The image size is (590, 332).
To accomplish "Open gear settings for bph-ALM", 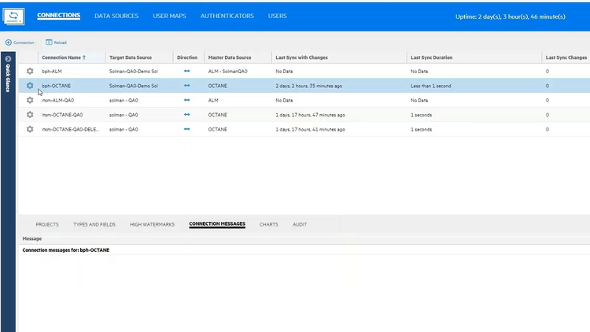I will click(x=30, y=71).
